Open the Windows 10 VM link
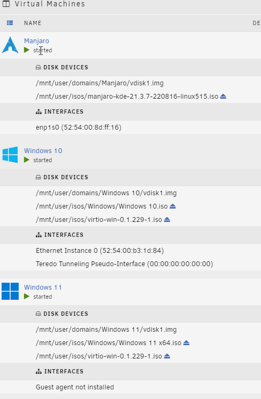This screenshot has height=399, width=261. 43,150
